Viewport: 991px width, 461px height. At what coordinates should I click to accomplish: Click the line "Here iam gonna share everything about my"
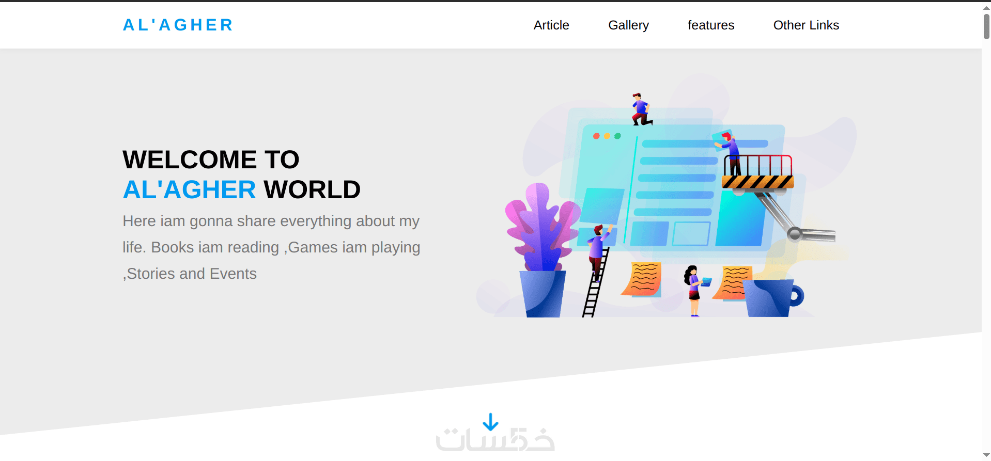pyautogui.click(x=271, y=221)
